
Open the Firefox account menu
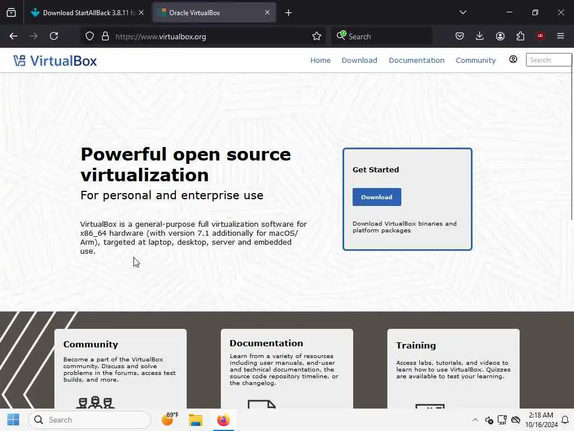[x=500, y=36]
